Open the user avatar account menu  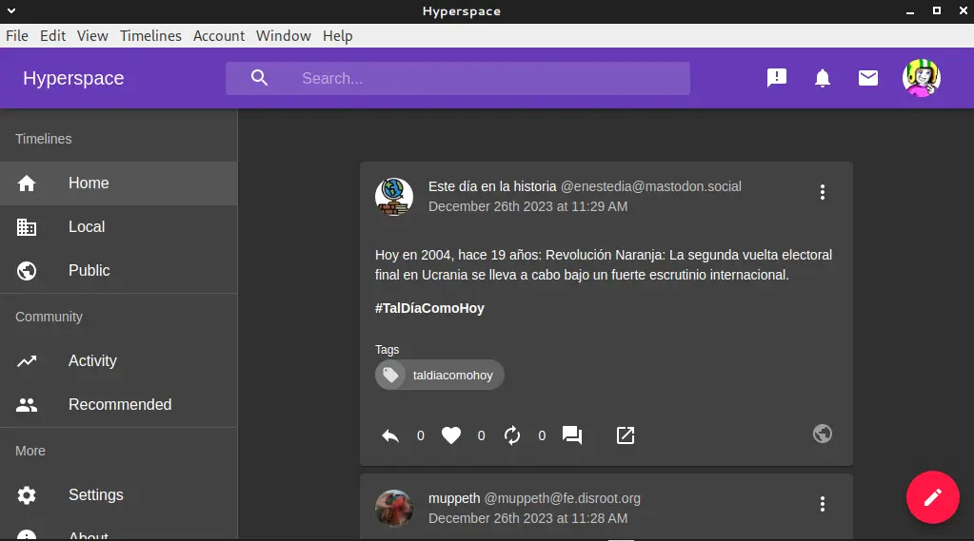(921, 78)
